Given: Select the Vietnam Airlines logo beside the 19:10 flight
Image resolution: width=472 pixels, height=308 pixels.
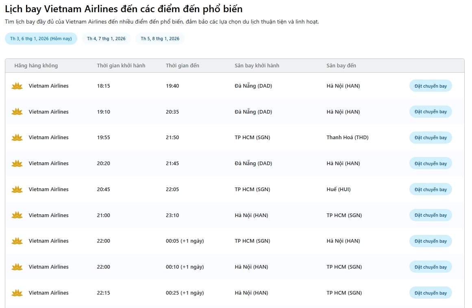Looking at the screenshot, I should (17, 112).
